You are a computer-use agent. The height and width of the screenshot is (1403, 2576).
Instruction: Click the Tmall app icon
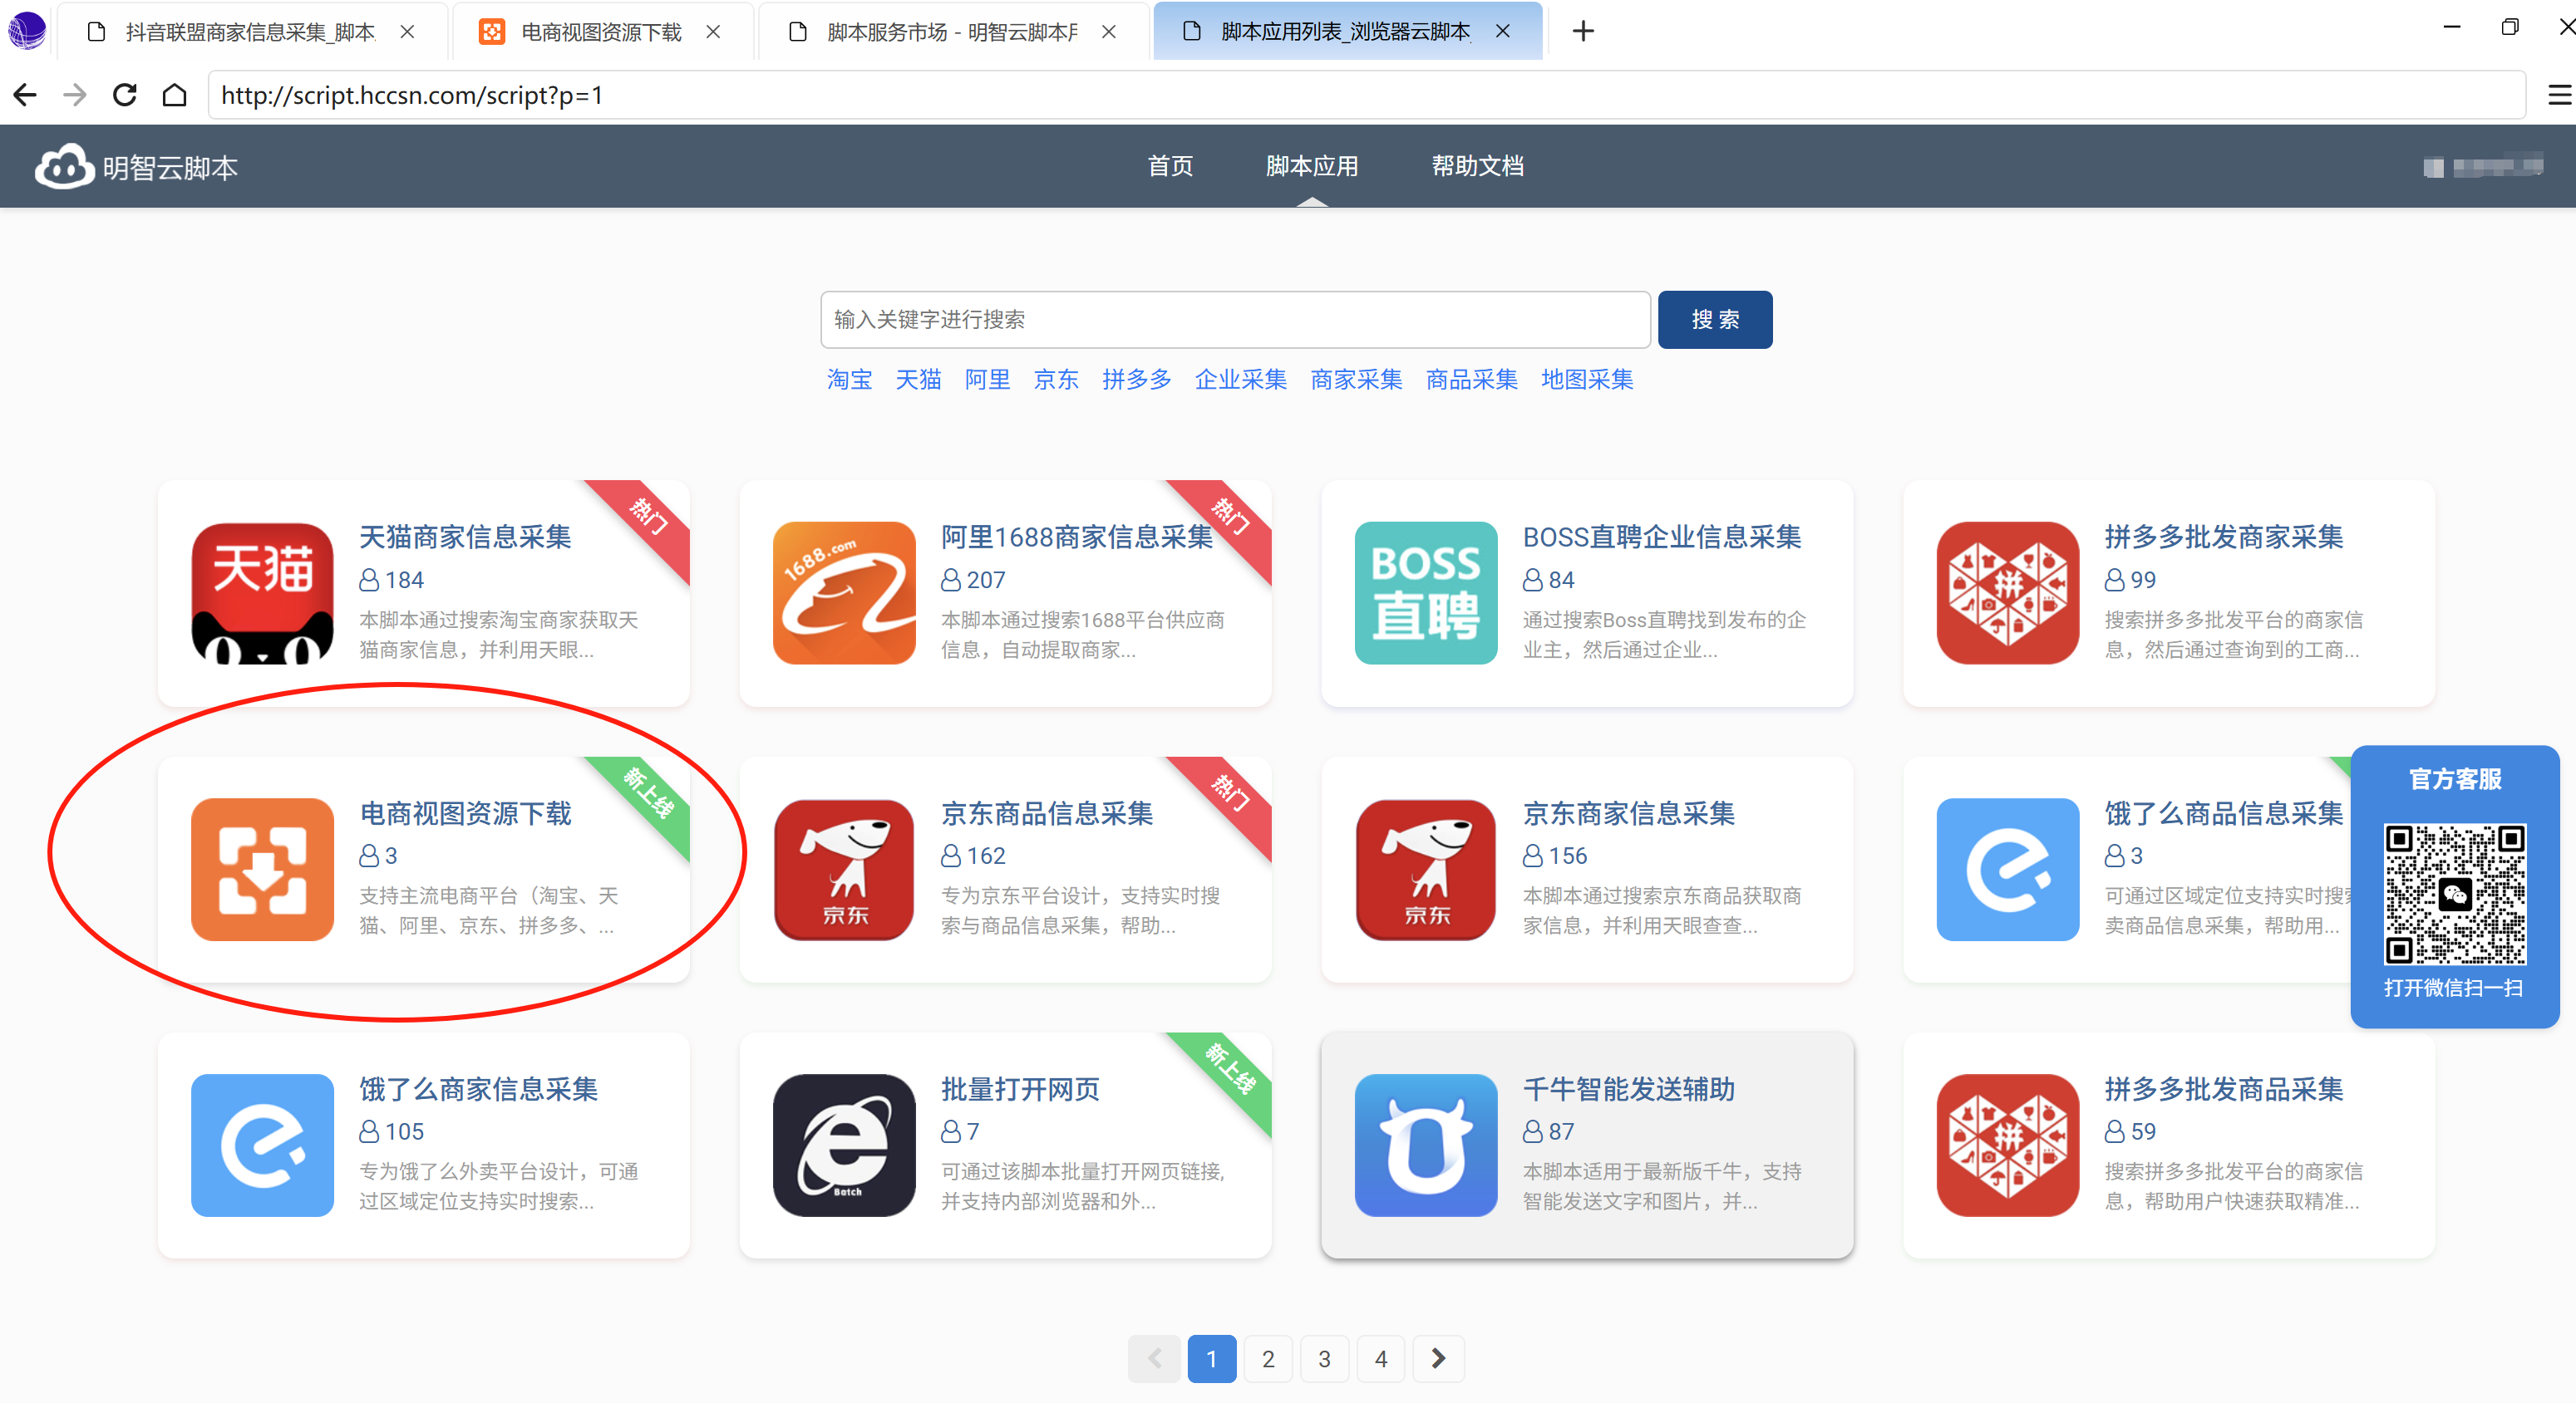(262, 592)
